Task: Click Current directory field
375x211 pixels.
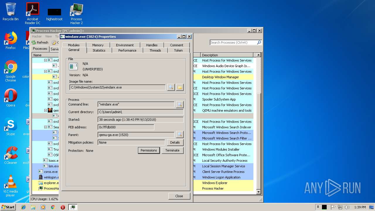Action: 141,112
